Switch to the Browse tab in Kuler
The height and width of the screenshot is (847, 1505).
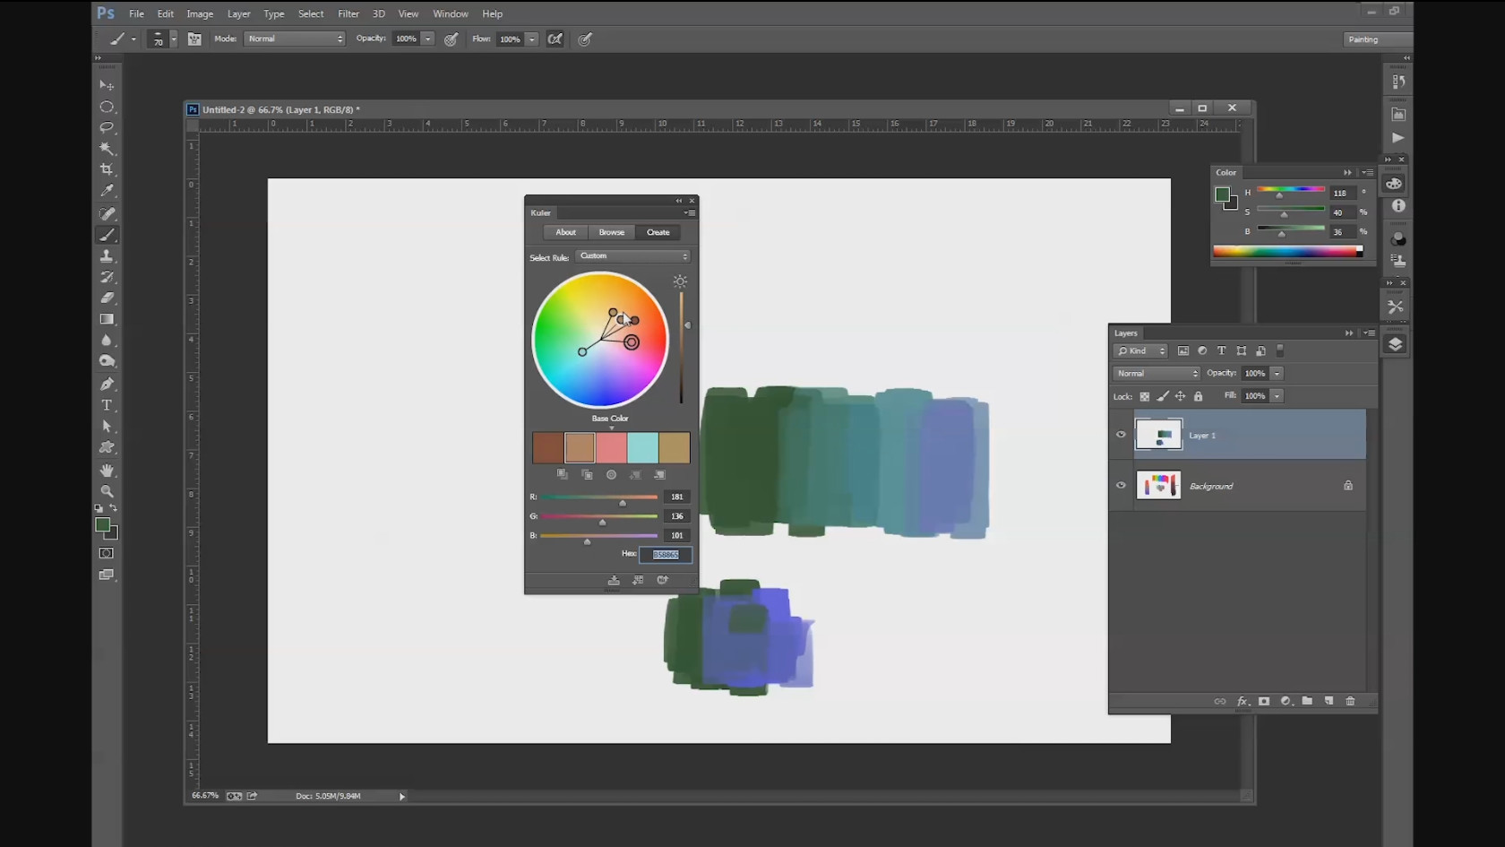(x=612, y=232)
